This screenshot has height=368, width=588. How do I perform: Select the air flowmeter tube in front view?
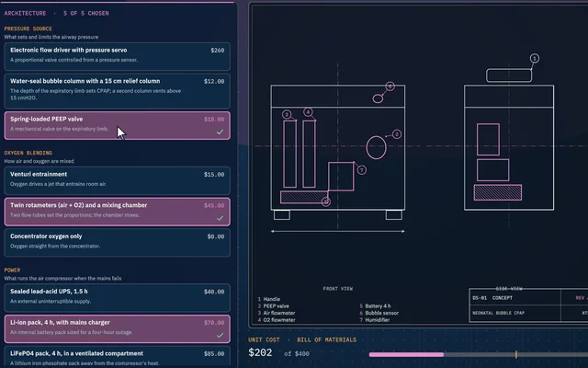coord(290,154)
